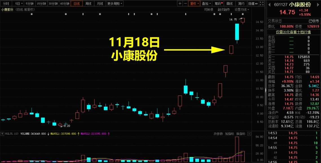Click the 8.20 low price label
321x163 pixels.
pos(67,126)
